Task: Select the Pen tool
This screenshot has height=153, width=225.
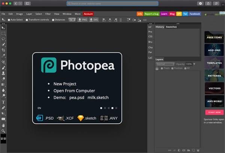Action: 3,108
